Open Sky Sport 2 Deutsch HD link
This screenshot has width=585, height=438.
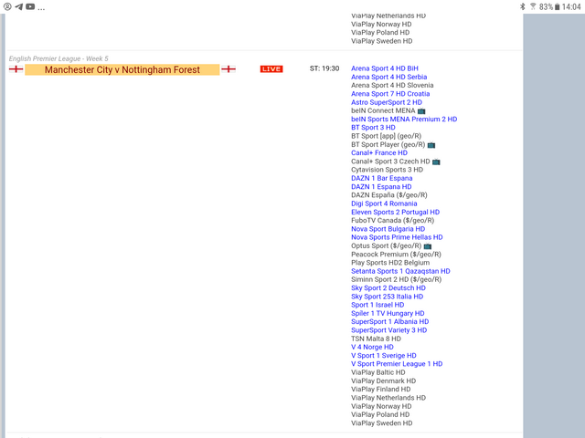pos(388,288)
